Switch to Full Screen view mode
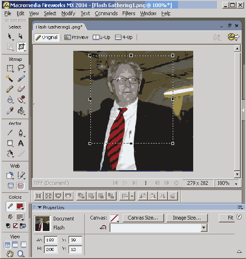The height and width of the screenshot is (259, 246). pos(23,245)
